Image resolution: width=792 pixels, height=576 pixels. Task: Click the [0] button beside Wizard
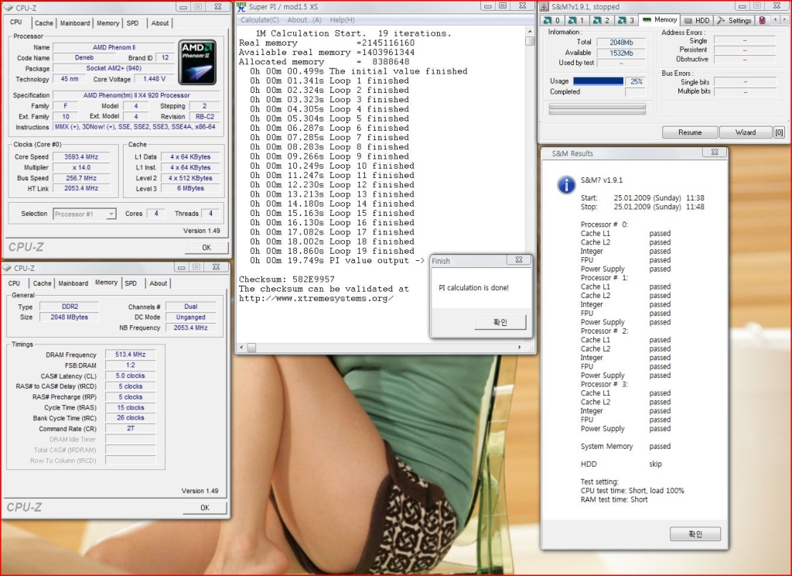click(780, 132)
